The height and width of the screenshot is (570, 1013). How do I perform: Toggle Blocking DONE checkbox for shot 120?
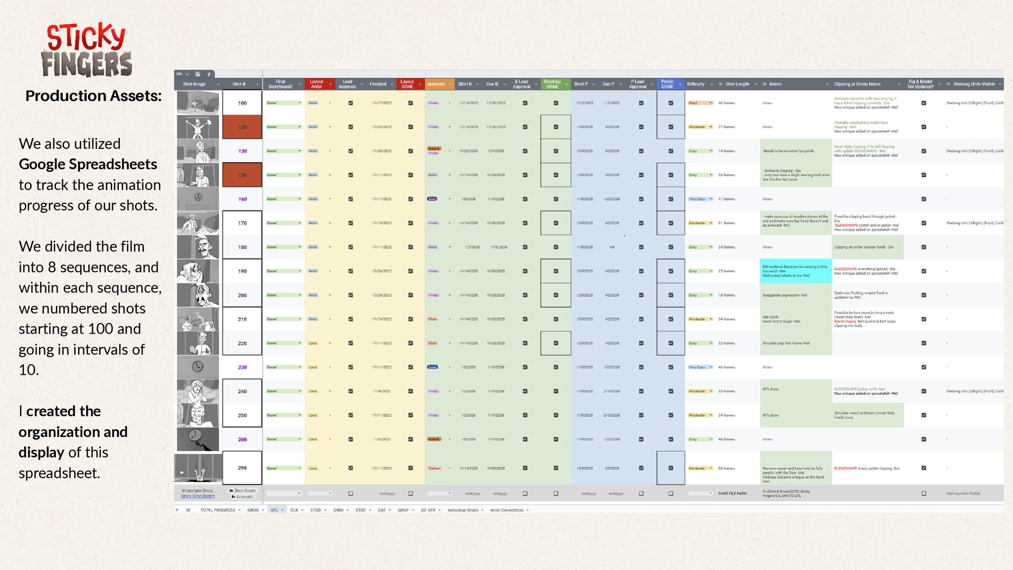point(556,127)
